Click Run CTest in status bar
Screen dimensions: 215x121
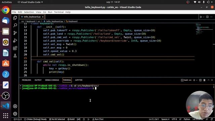98,119
